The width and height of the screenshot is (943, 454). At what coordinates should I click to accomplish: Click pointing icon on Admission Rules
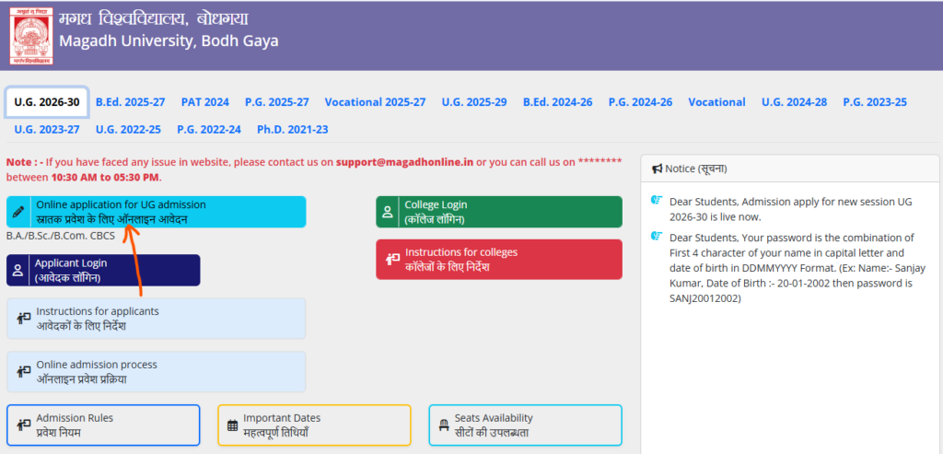click(x=23, y=425)
